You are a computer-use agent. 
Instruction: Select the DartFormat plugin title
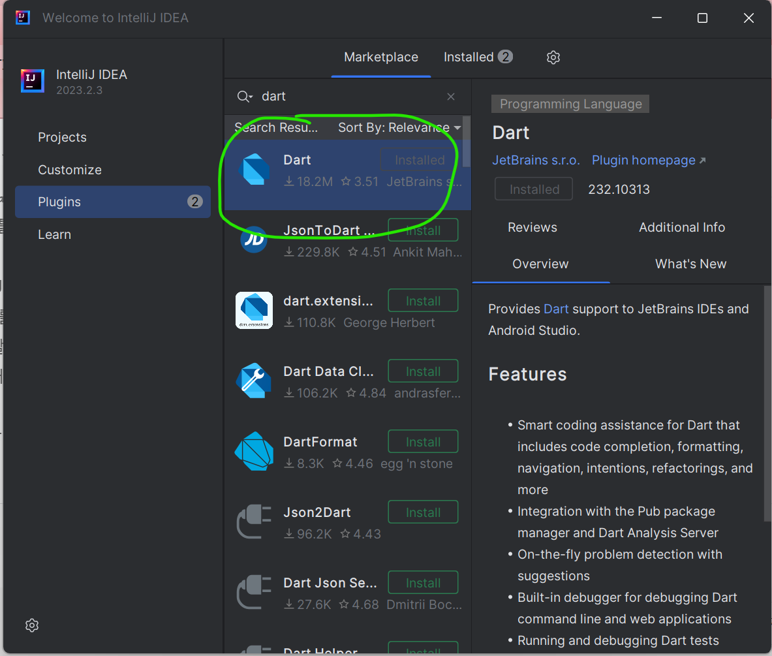[320, 442]
